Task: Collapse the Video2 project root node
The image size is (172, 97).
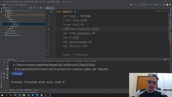Action: coord(4,11)
